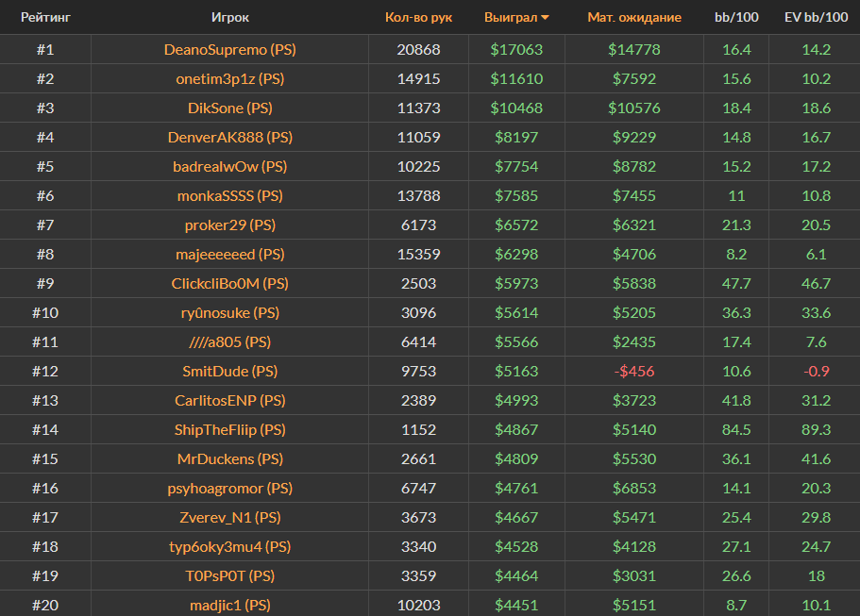Open badrealwOw (PS) profile link
This screenshot has height=616, width=860.
(x=230, y=166)
